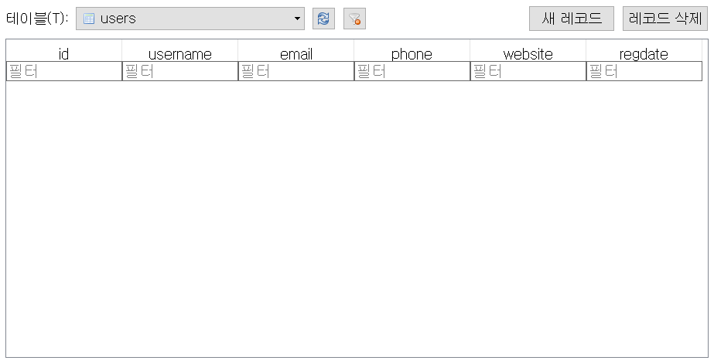714x364 pixels.
Task: Focus the username filter field
Action: (180, 71)
